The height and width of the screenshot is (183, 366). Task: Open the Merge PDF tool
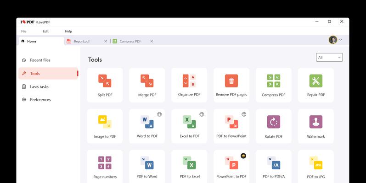coord(147,85)
